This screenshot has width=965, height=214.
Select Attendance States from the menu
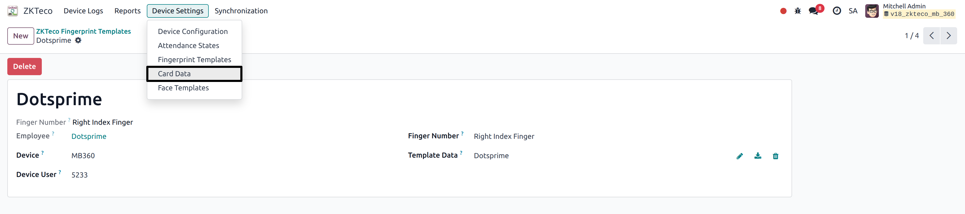click(x=188, y=45)
